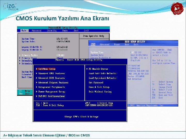Click the Not Detected drive entry

(x=135, y=79)
